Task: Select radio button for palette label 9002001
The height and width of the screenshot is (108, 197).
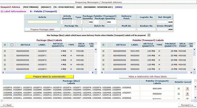Action: pyautogui.click(x=109, y=60)
